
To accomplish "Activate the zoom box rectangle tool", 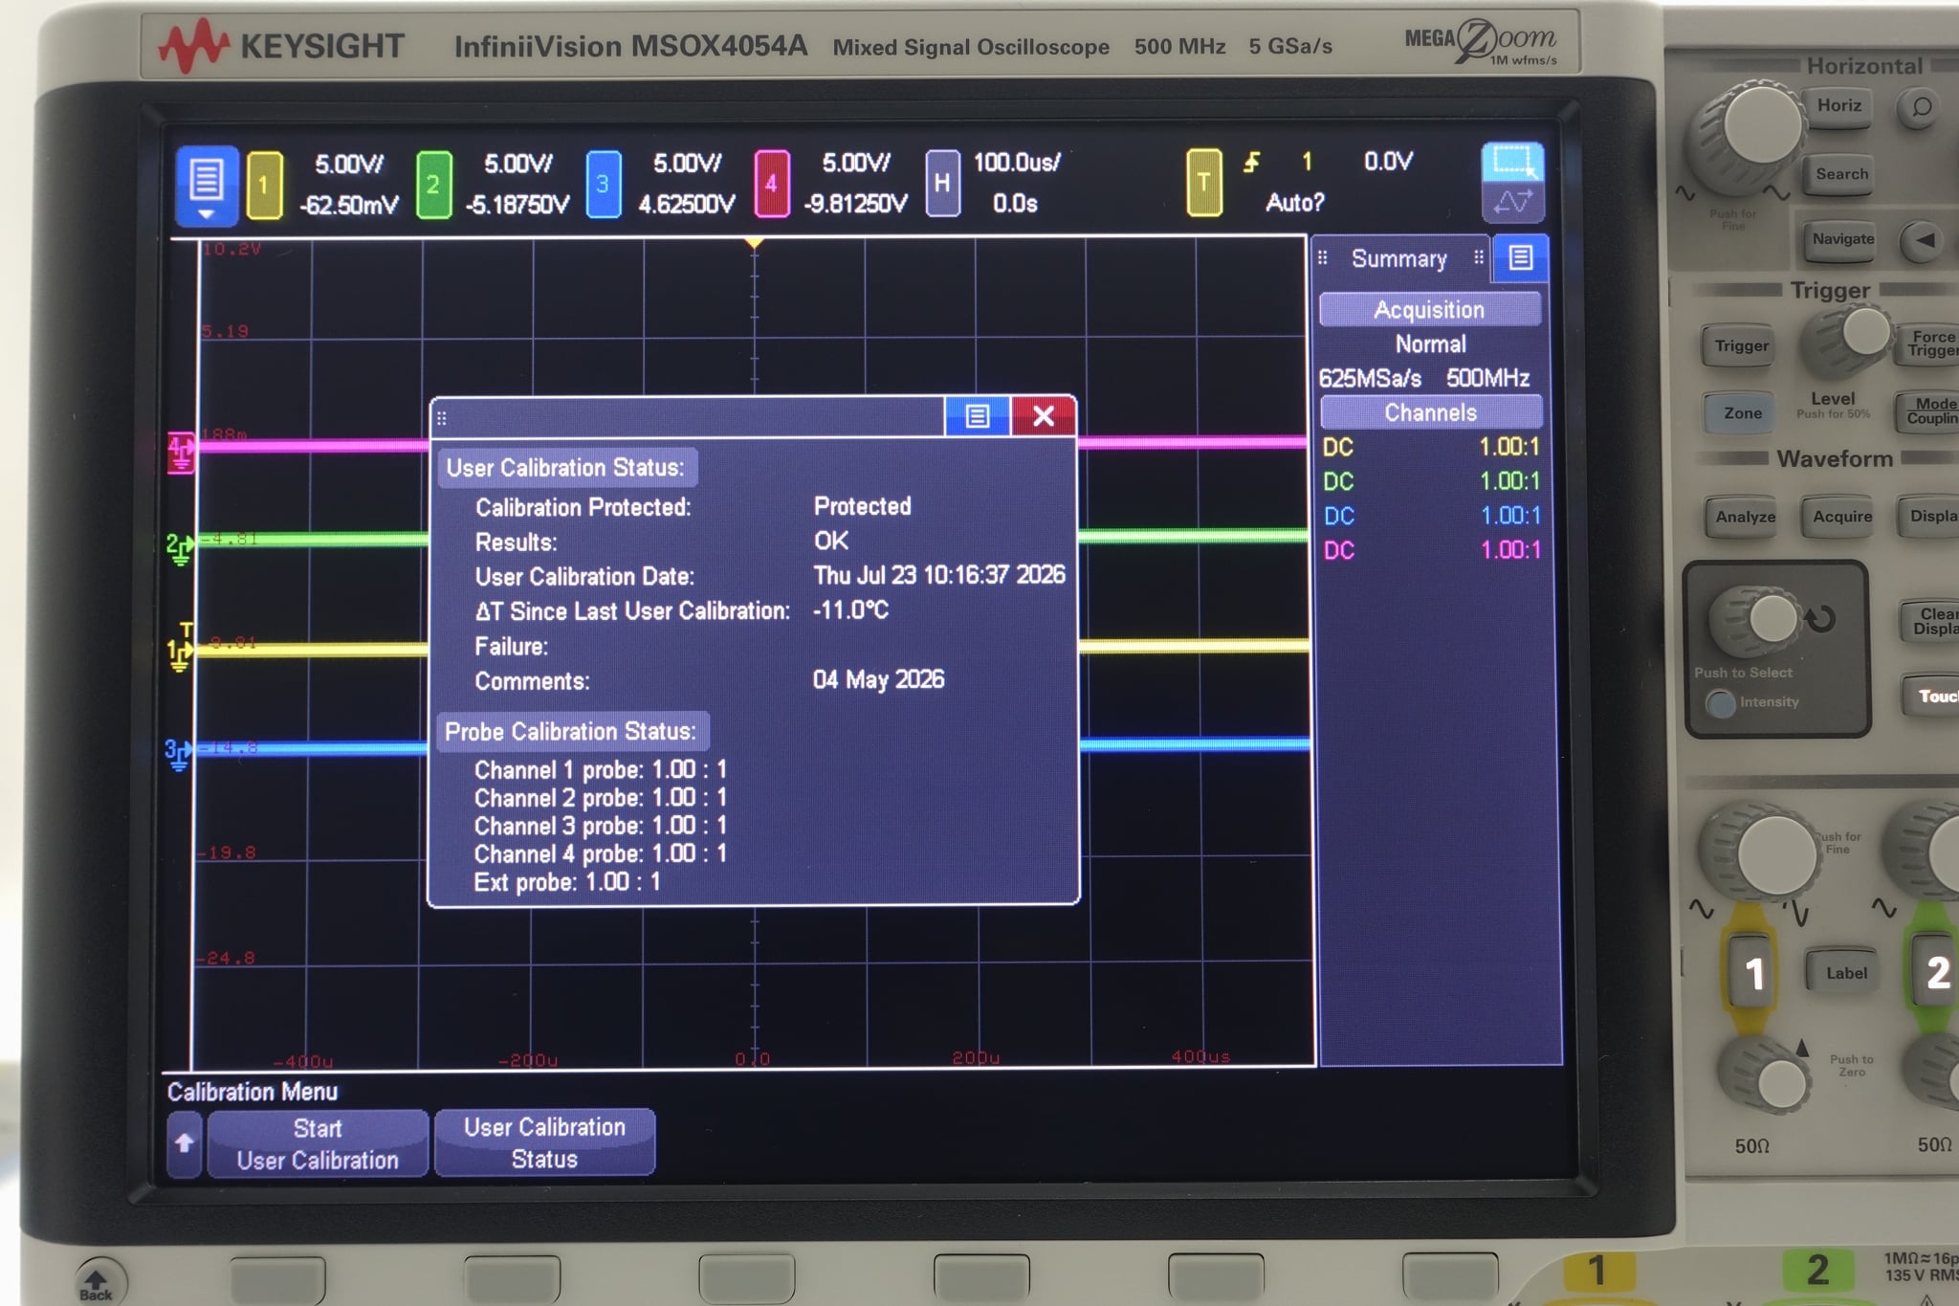I will coord(1512,162).
